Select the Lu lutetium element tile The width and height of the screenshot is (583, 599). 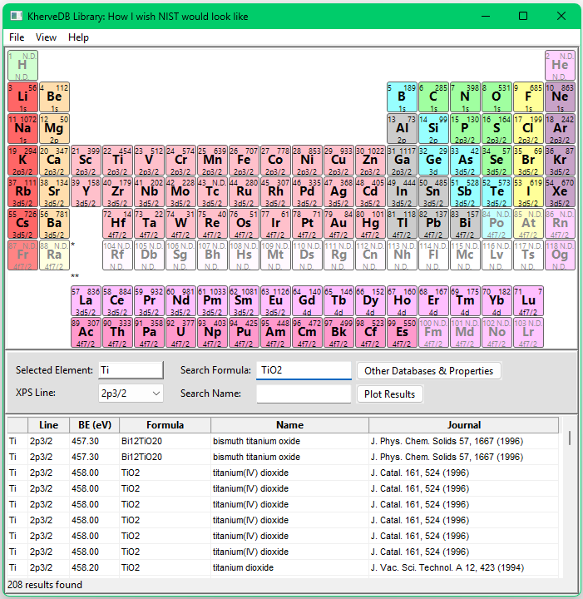point(528,301)
